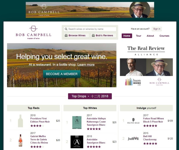Viewport: 179px width, 150px height.
Task: Focus the wine search input field
Action: pos(90,29)
